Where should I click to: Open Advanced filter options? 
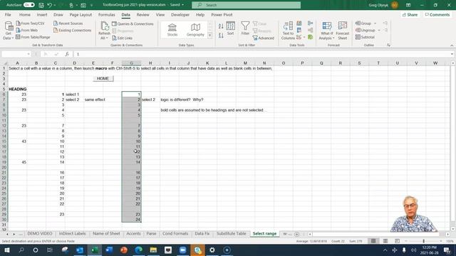(264, 38)
